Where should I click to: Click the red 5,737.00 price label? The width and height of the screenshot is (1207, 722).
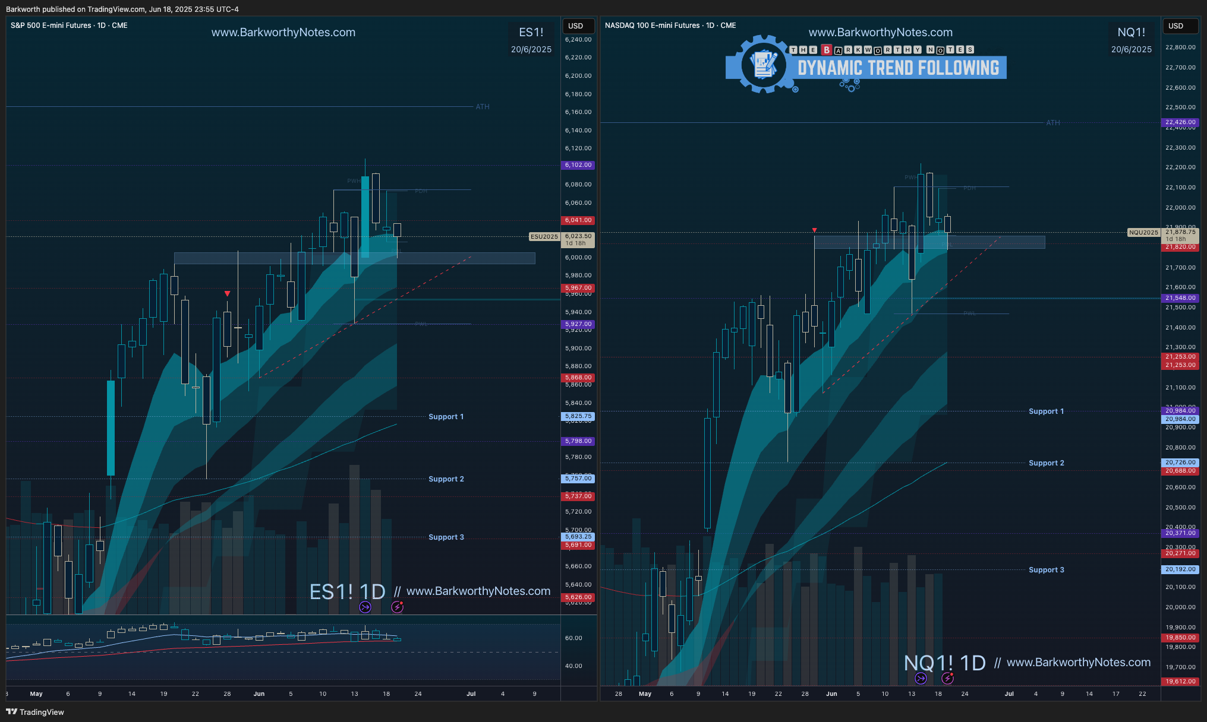pyautogui.click(x=578, y=496)
